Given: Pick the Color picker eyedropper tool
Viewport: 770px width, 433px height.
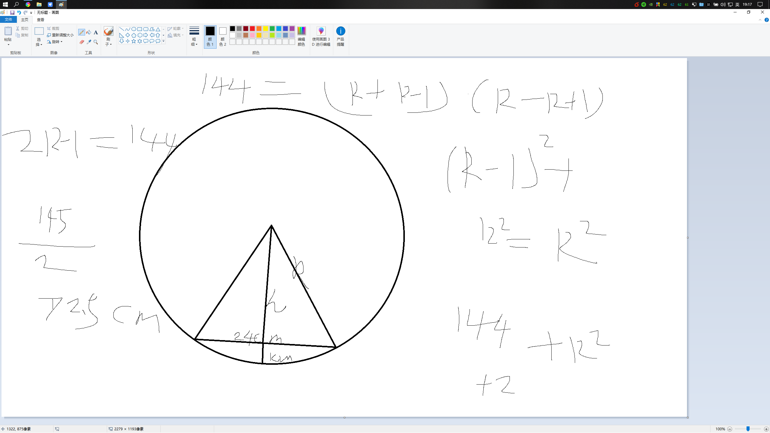Looking at the screenshot, I should click(89, 42).
